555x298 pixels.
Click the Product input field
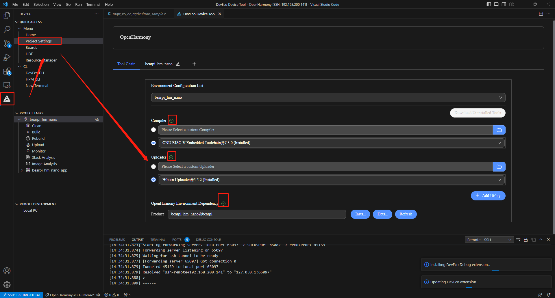tap(257, 214)
